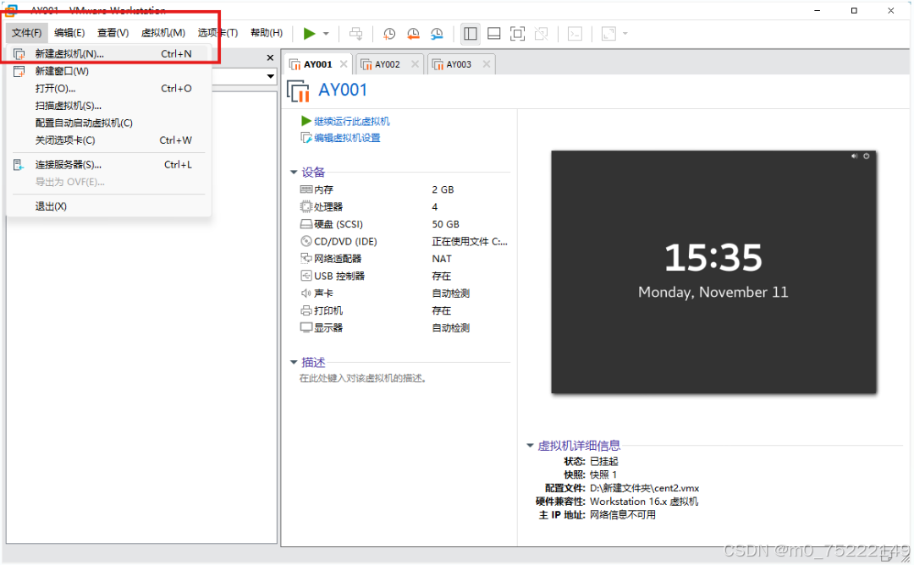Click the large AY001 virtual machine title

[x=343, y=91]
